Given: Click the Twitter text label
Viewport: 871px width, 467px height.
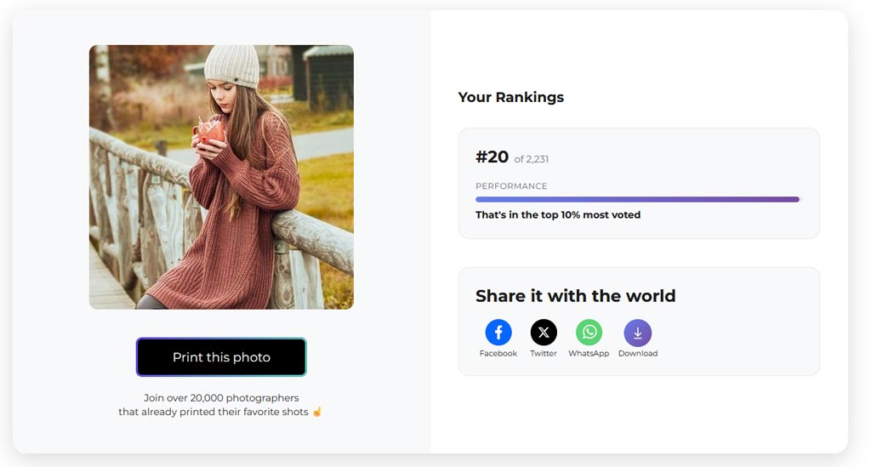Looking at the screenshot, I should click(544, 354).
